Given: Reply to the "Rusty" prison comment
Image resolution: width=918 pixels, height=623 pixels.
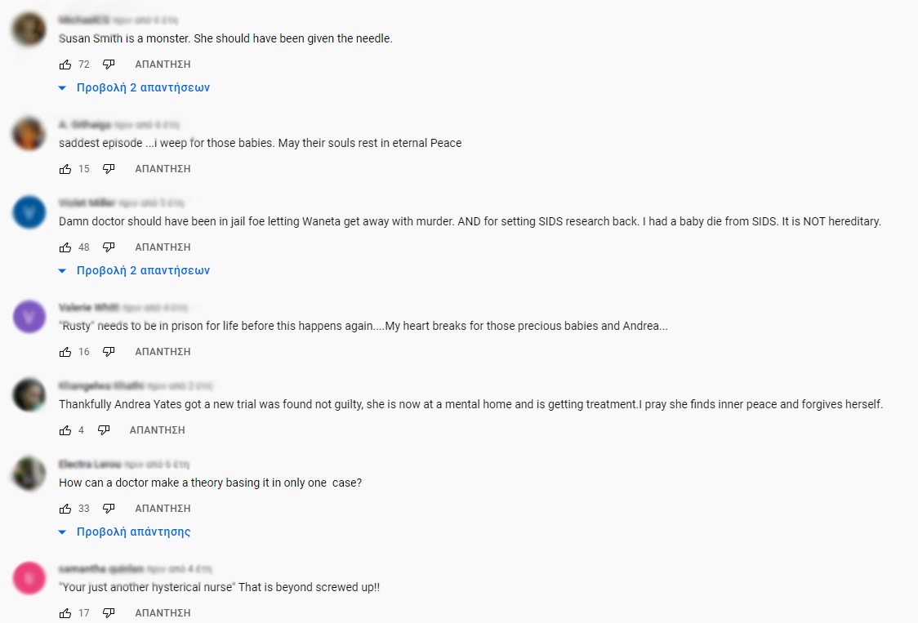Looking at the screenshot, I should [x=163, y=352].
